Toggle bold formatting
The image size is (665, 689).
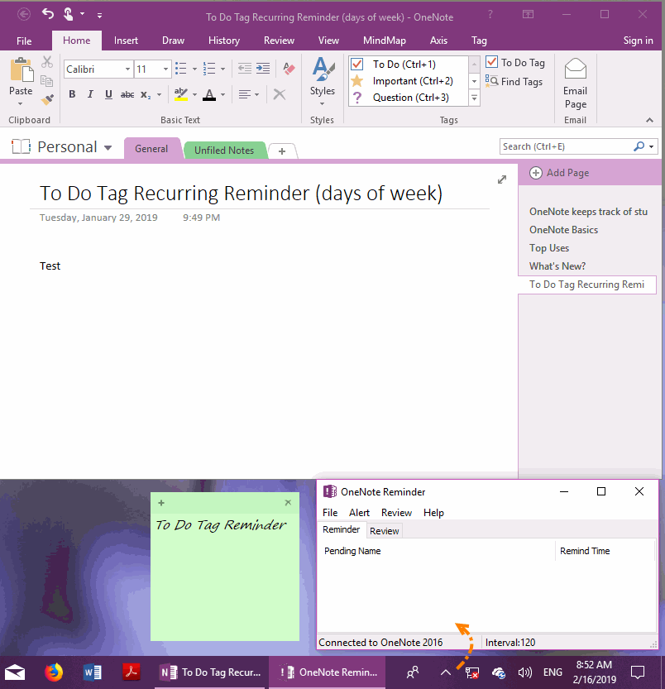click(x=72, y=94)
